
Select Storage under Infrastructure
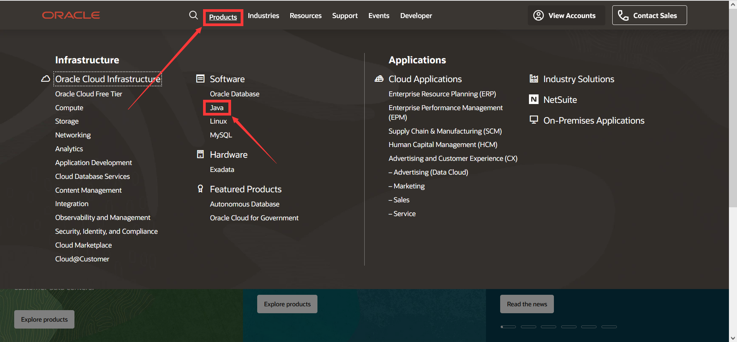pos(67,121)
